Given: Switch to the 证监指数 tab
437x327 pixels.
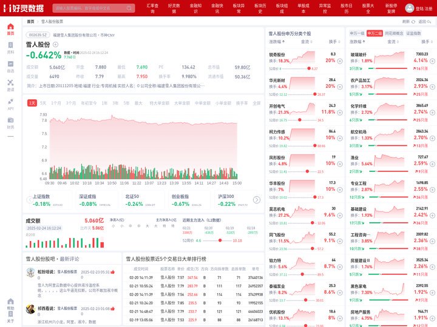Looking at the screenshot, I should 413,33.
